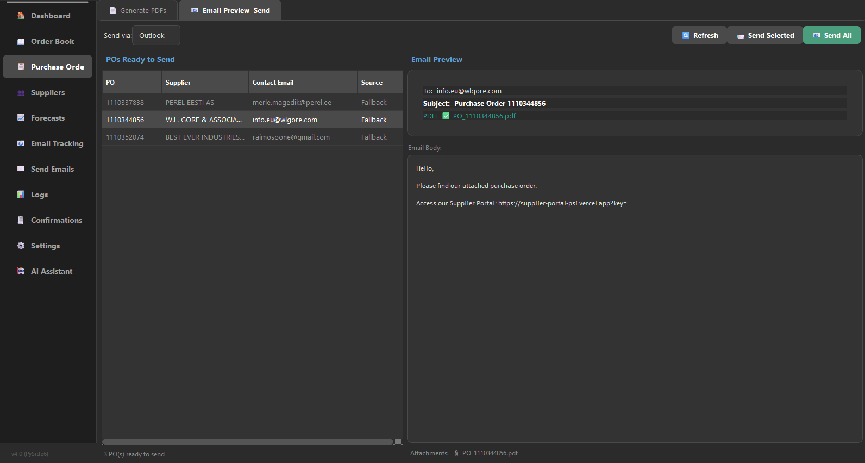Open the Settings page

(x=47, y=246)
